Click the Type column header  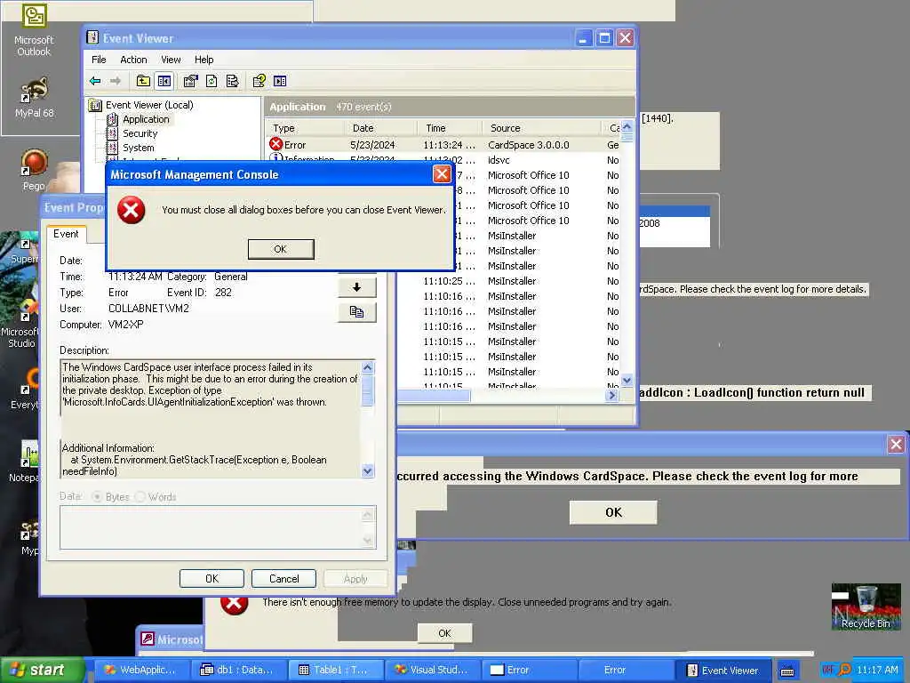306,128
